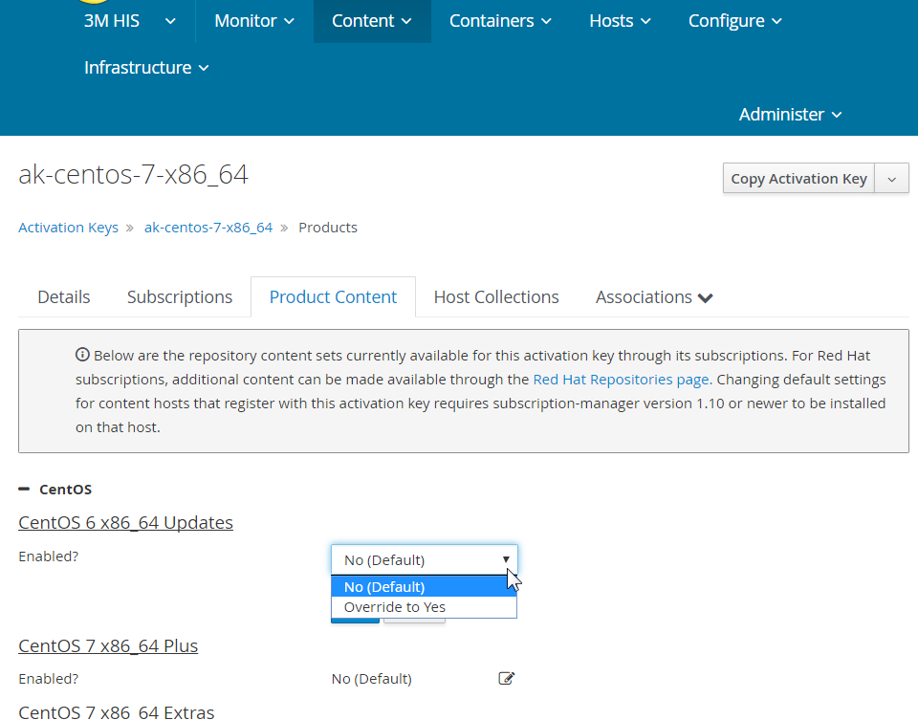Open the Host Collections tab
918x720 pixels.
pyautogui.click(x=496, y=296)
